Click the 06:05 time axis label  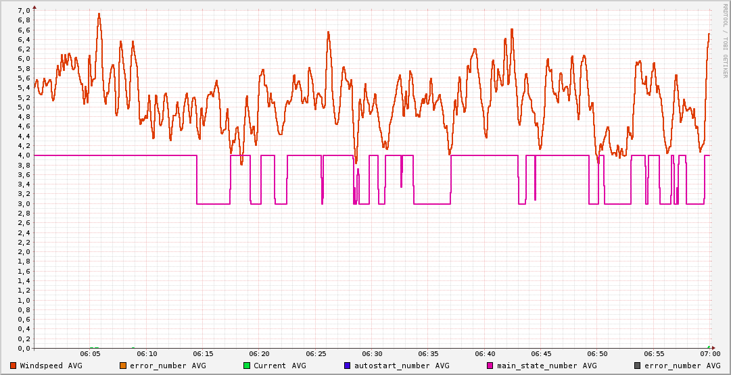pyautogui.click(x=90, y=354)
